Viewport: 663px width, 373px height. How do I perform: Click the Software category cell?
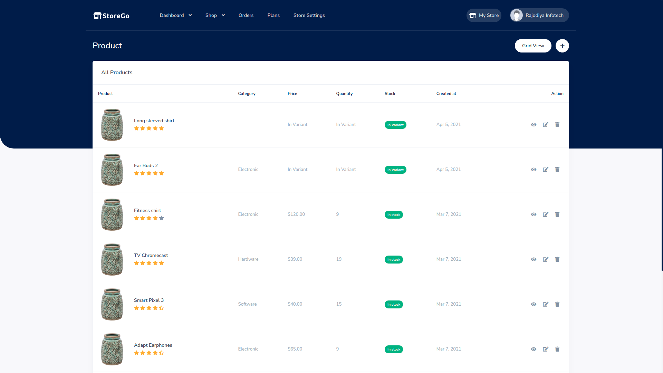[247, 304]
